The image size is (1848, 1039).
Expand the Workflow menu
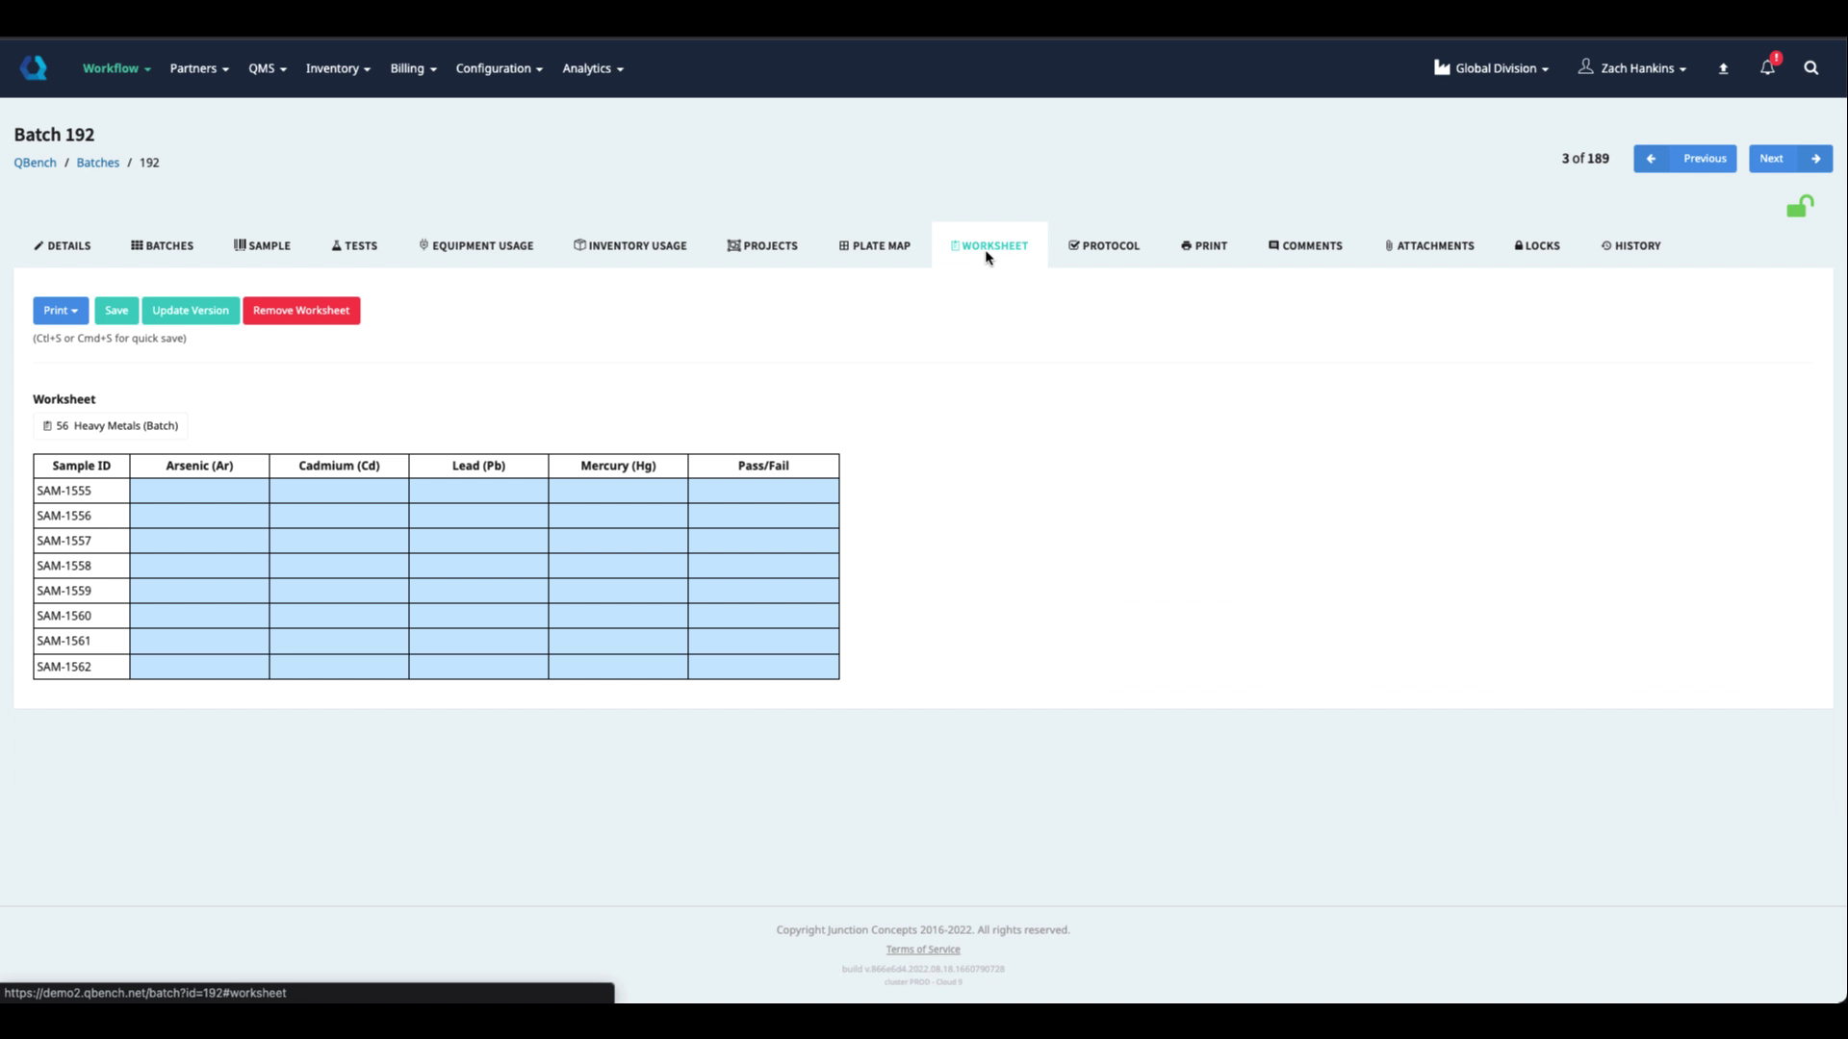click(x=115, y=68)
